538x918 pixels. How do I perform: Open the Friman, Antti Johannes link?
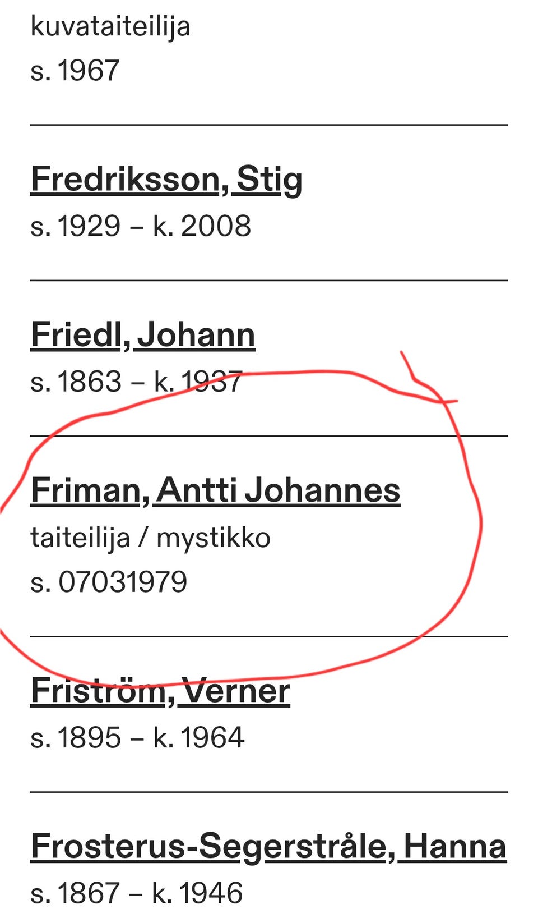(x=215, y=491)
